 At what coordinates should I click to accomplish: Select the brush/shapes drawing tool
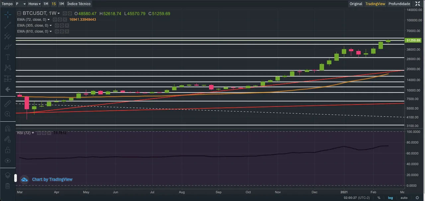(8, 47)
